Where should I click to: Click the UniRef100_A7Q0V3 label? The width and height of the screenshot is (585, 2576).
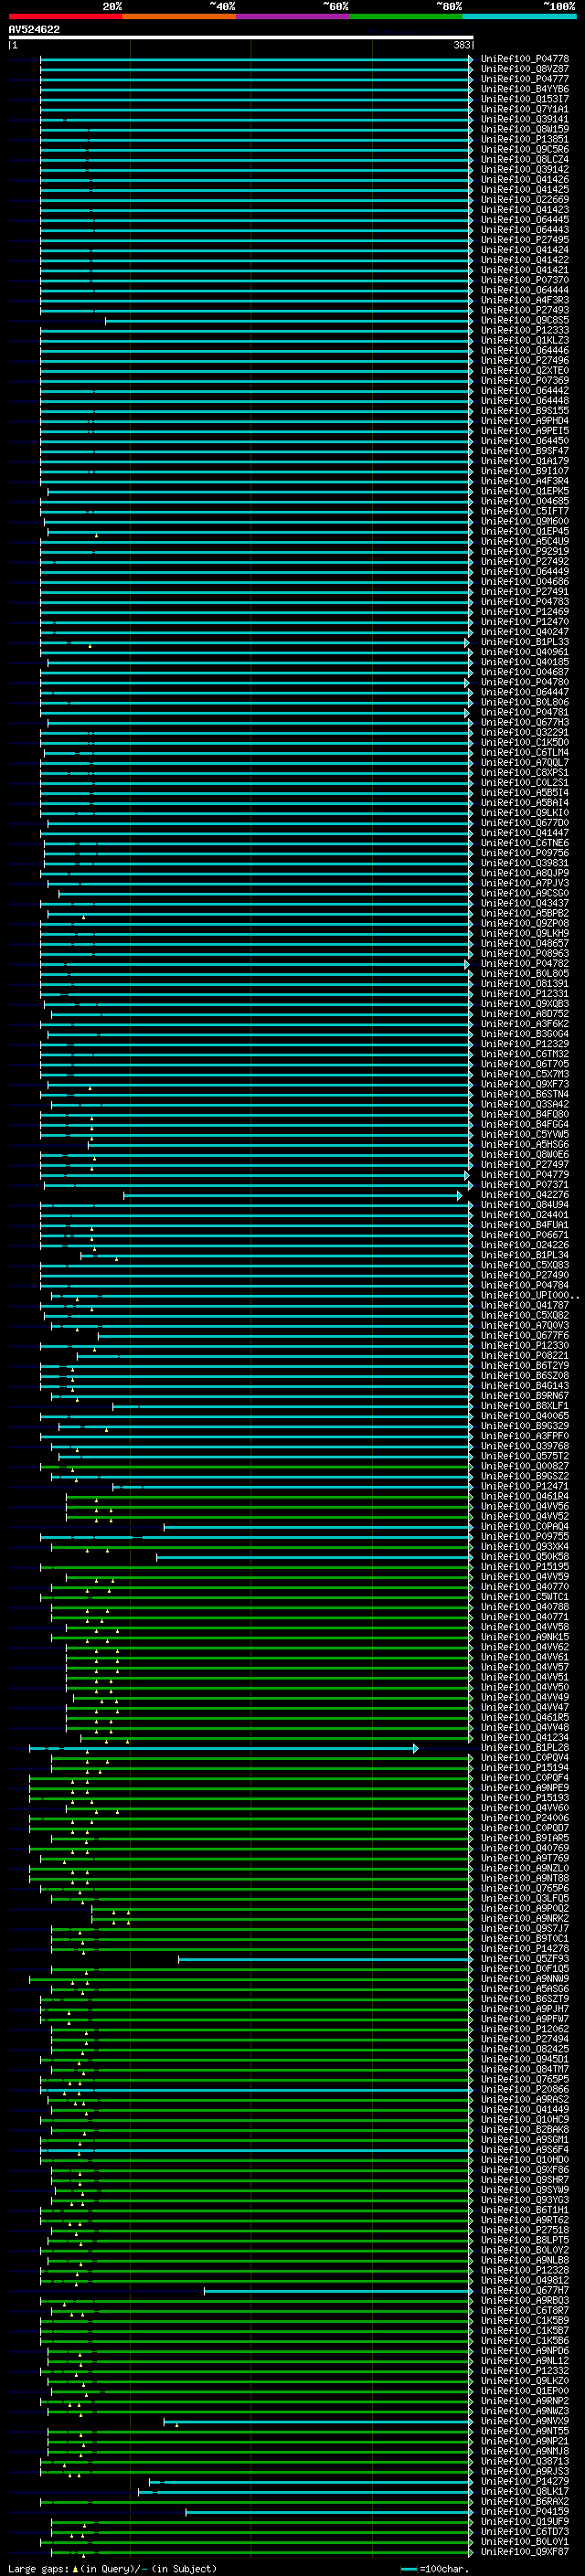tap(524, 1326)
